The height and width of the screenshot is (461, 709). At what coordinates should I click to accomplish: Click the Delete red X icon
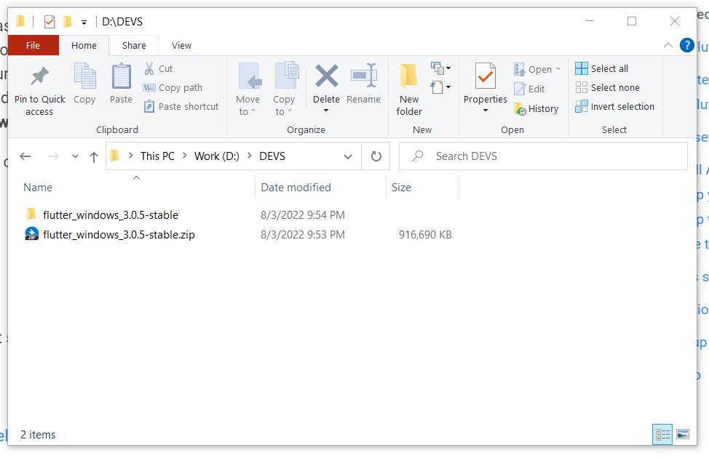point(326,76)
